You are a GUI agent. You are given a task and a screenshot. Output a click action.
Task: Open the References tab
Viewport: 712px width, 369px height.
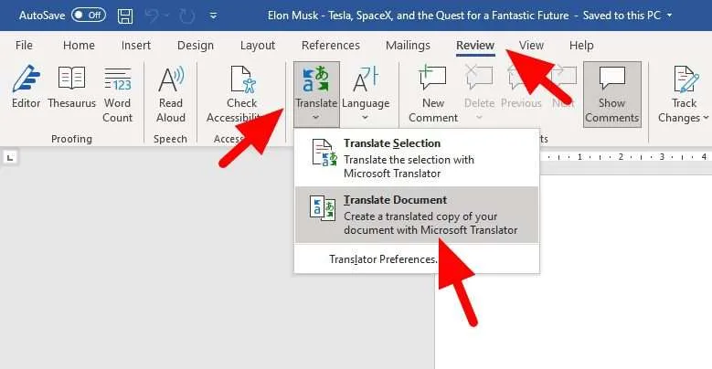pyautogui.click(x=331, y=46)
